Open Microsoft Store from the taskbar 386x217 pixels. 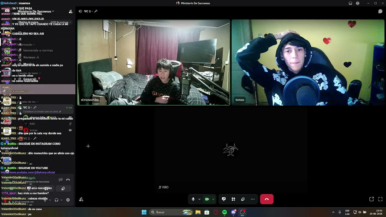click(207, 212)
